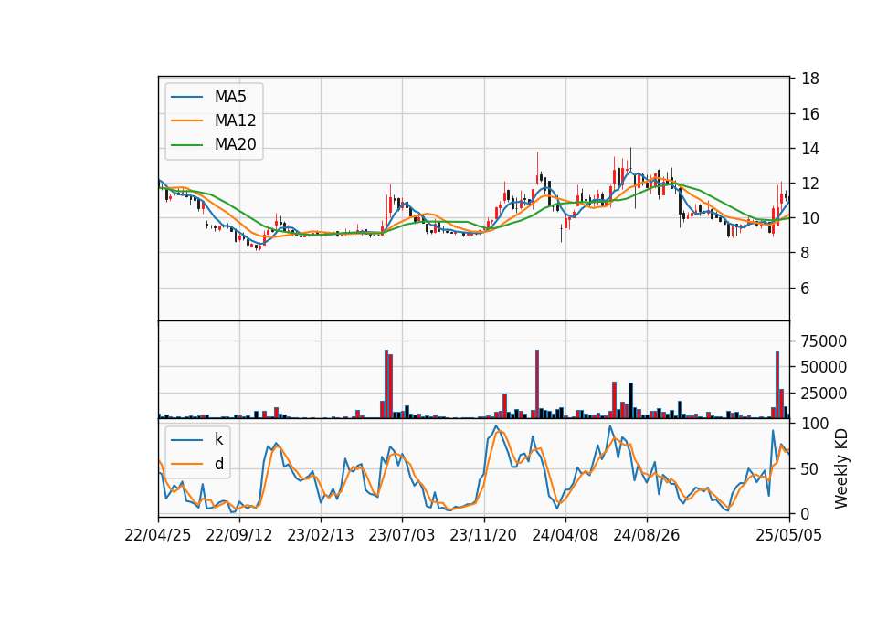Click the price axis value 8

click(806, 253)
